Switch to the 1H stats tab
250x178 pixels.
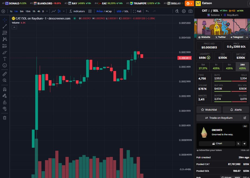[216, 66]
